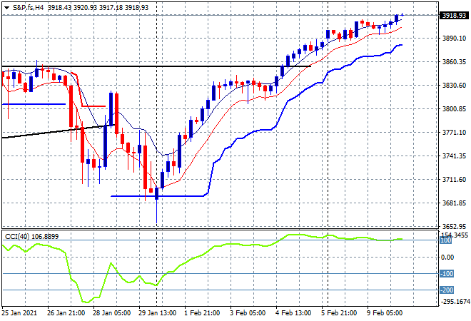Select the 9 Feb 05:00 time label
This screenshot has width=471, height=321.
(x=385, y=313)
